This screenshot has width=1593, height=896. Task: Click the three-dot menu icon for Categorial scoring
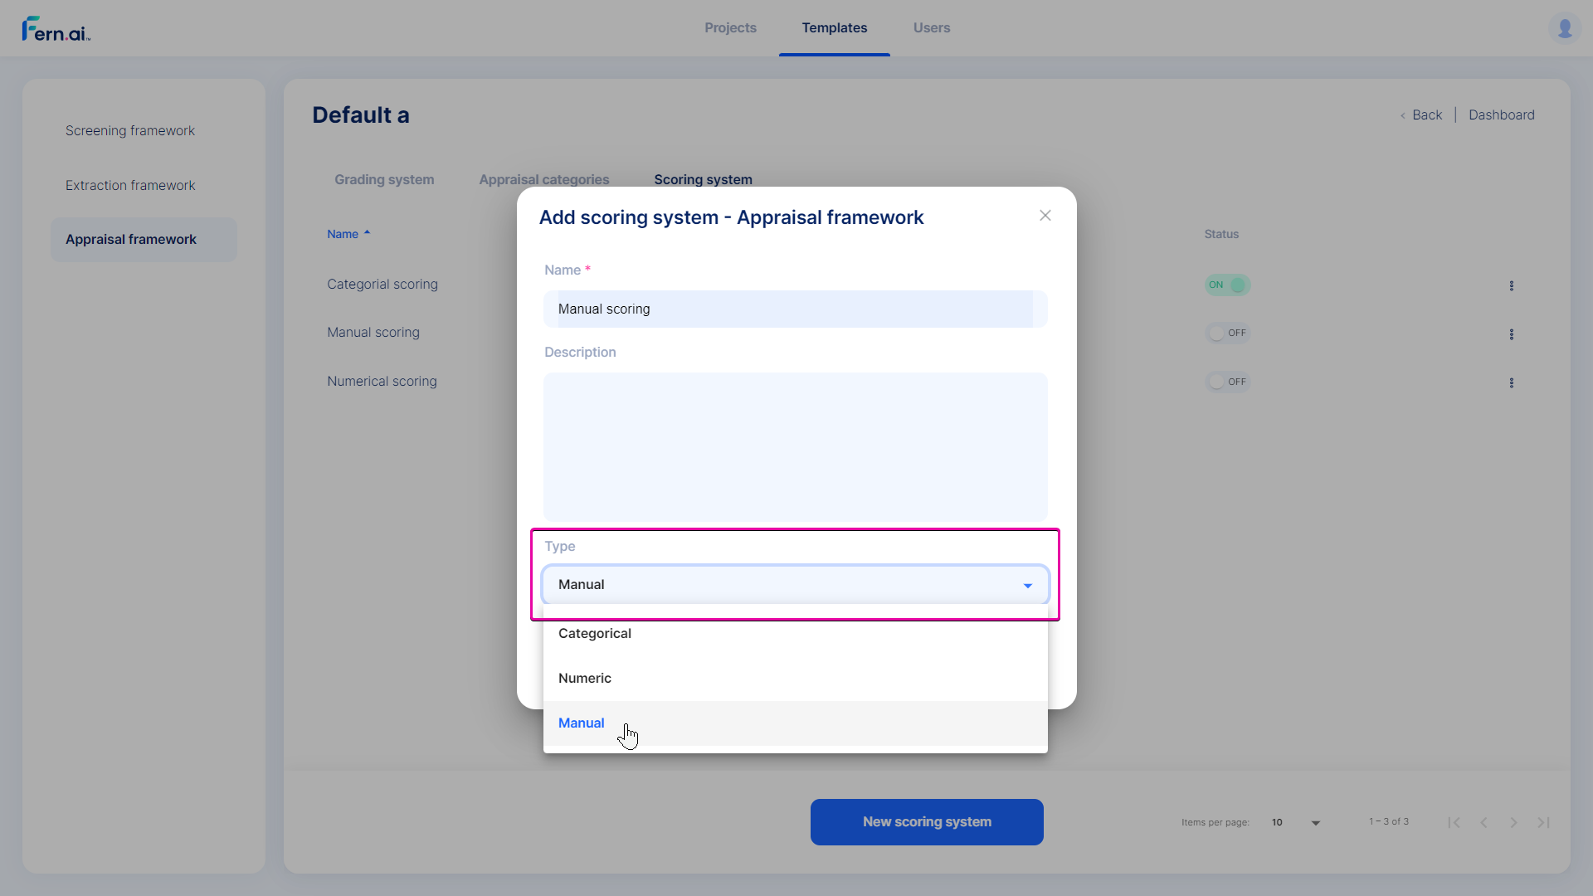coord(1512,285)
